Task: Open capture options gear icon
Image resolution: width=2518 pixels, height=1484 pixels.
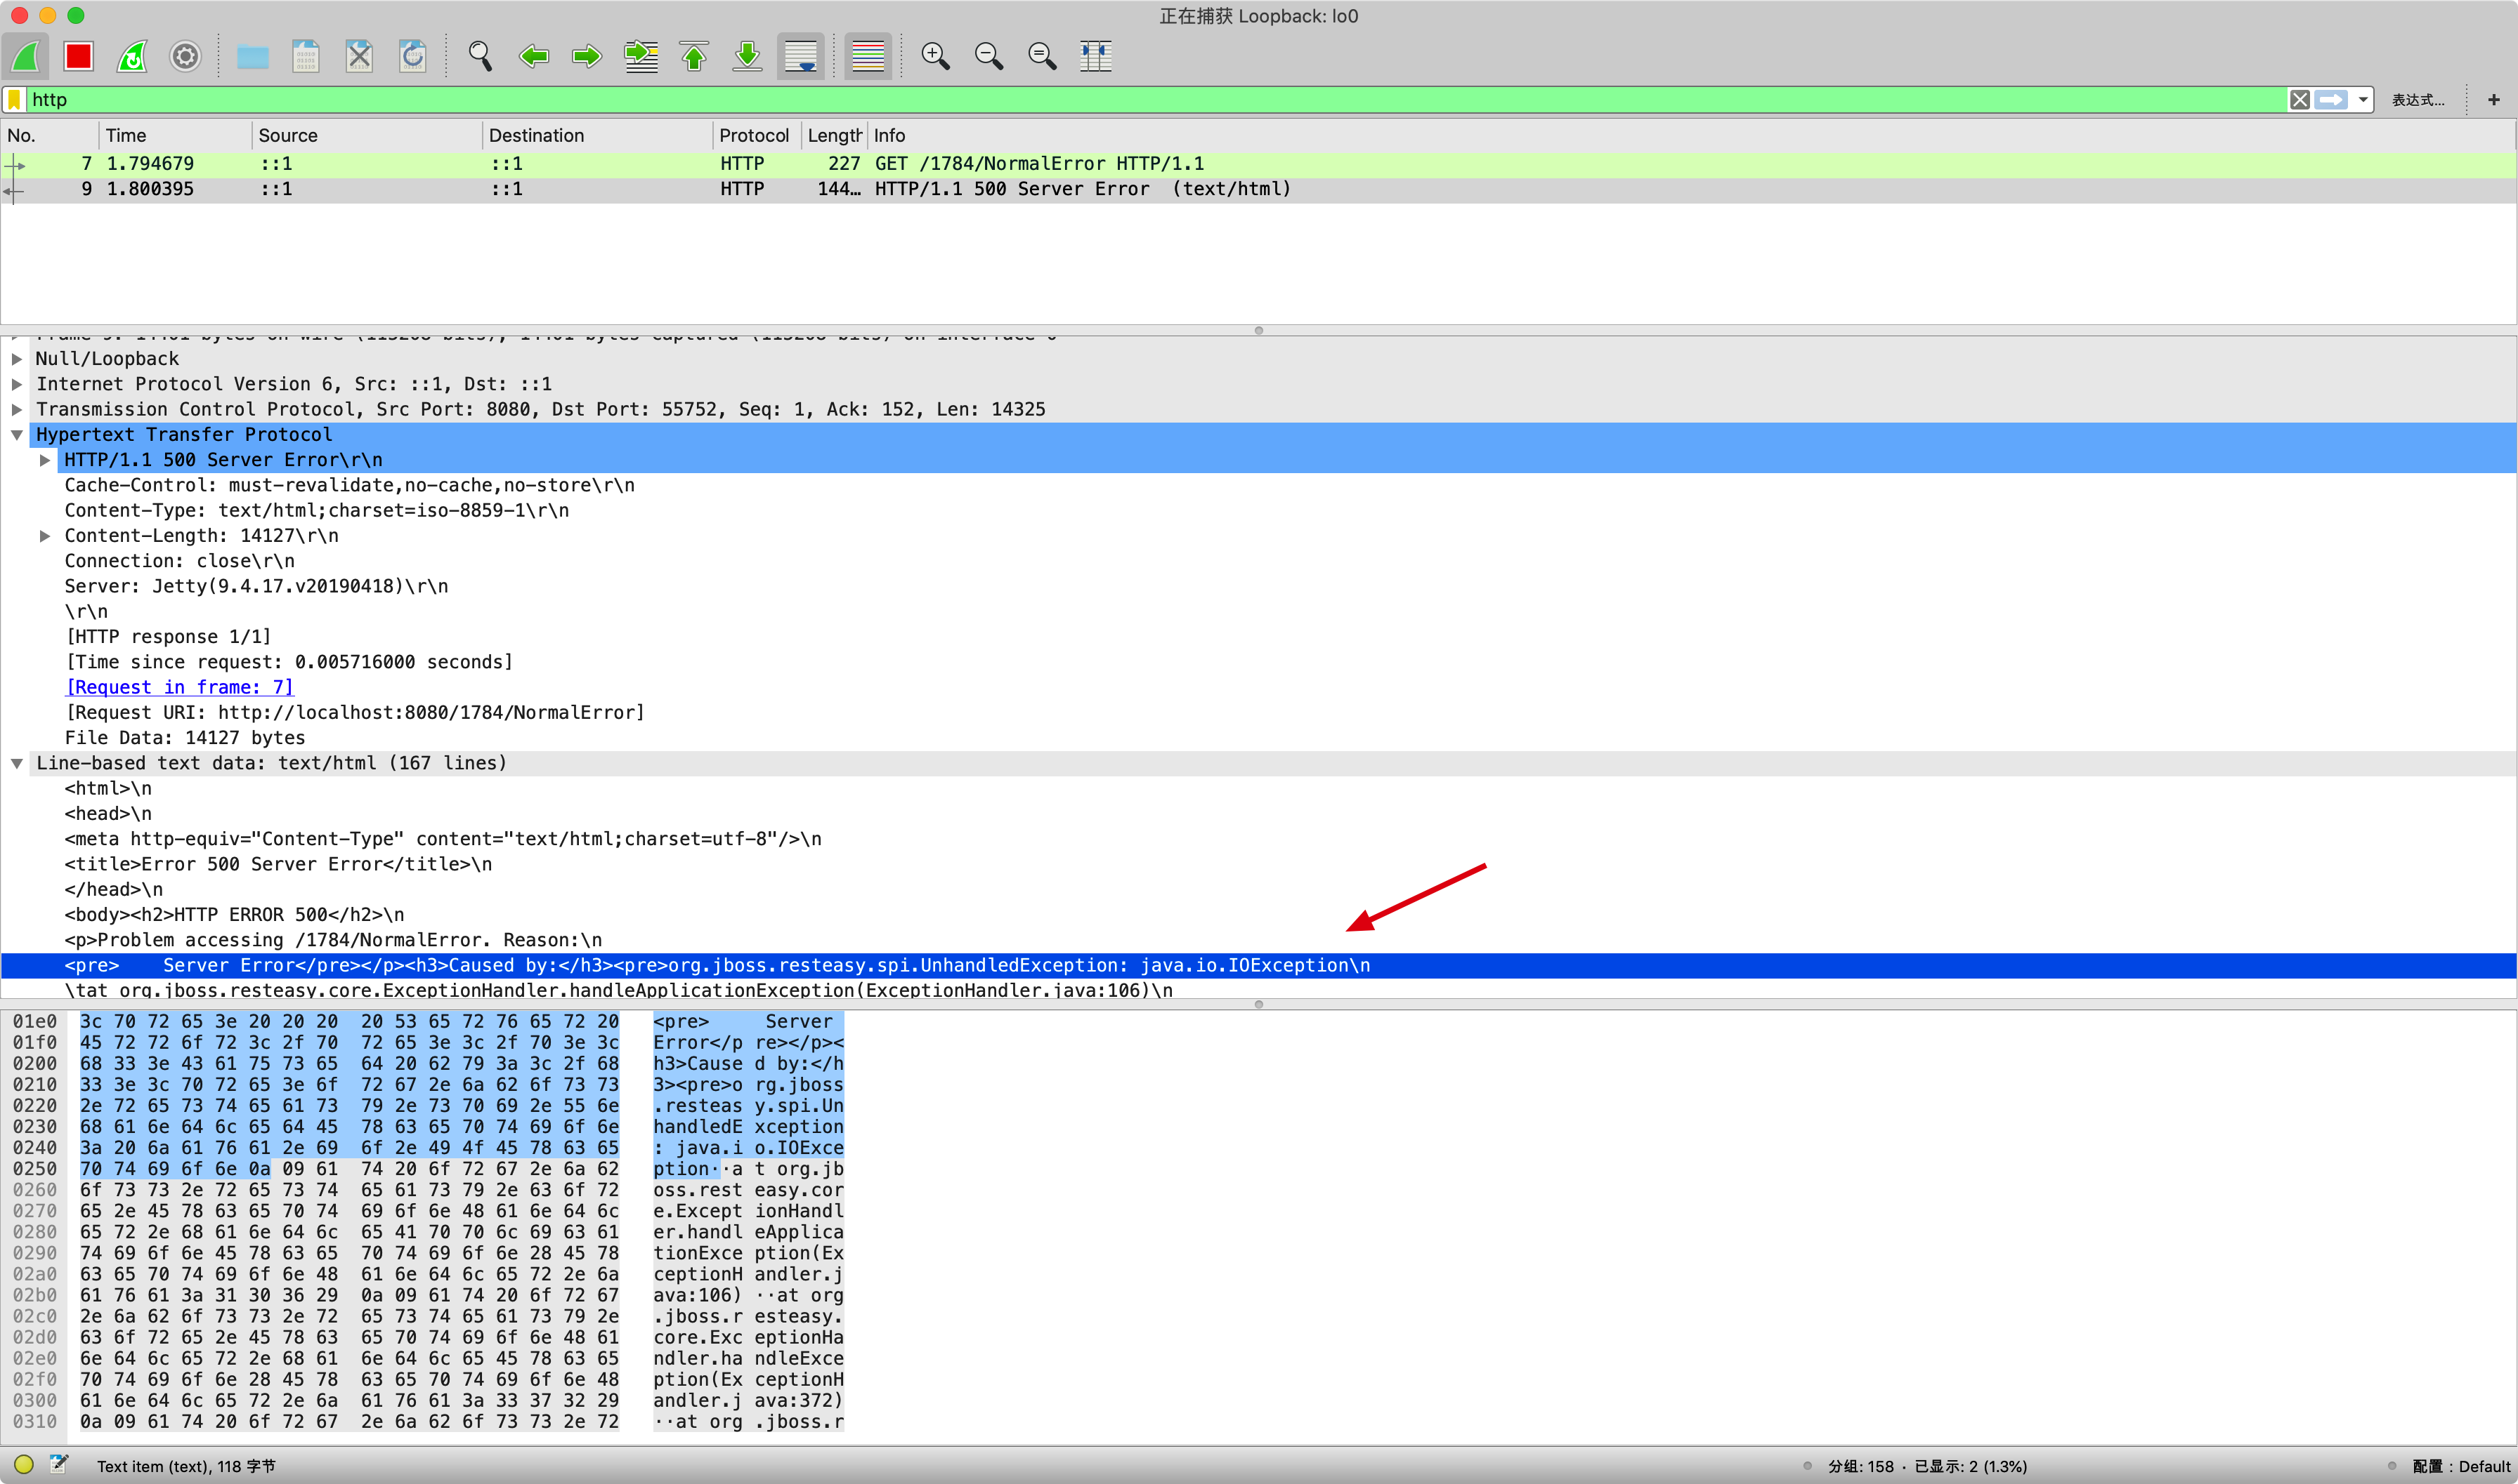Action: [x=185, y=56]
